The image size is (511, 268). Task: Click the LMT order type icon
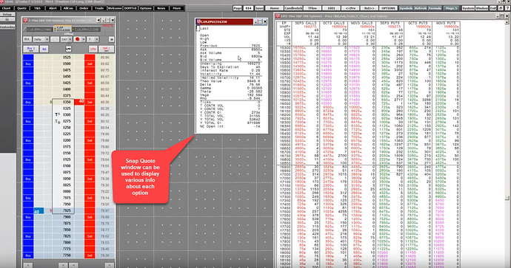(68, 49)
